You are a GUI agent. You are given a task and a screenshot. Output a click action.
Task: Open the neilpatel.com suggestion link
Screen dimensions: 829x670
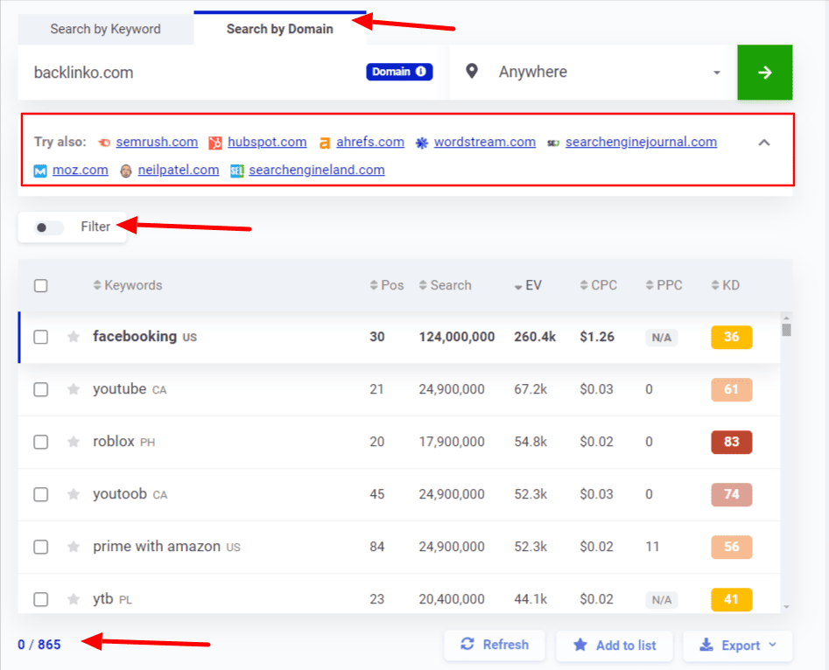click(x=179, y=171)
